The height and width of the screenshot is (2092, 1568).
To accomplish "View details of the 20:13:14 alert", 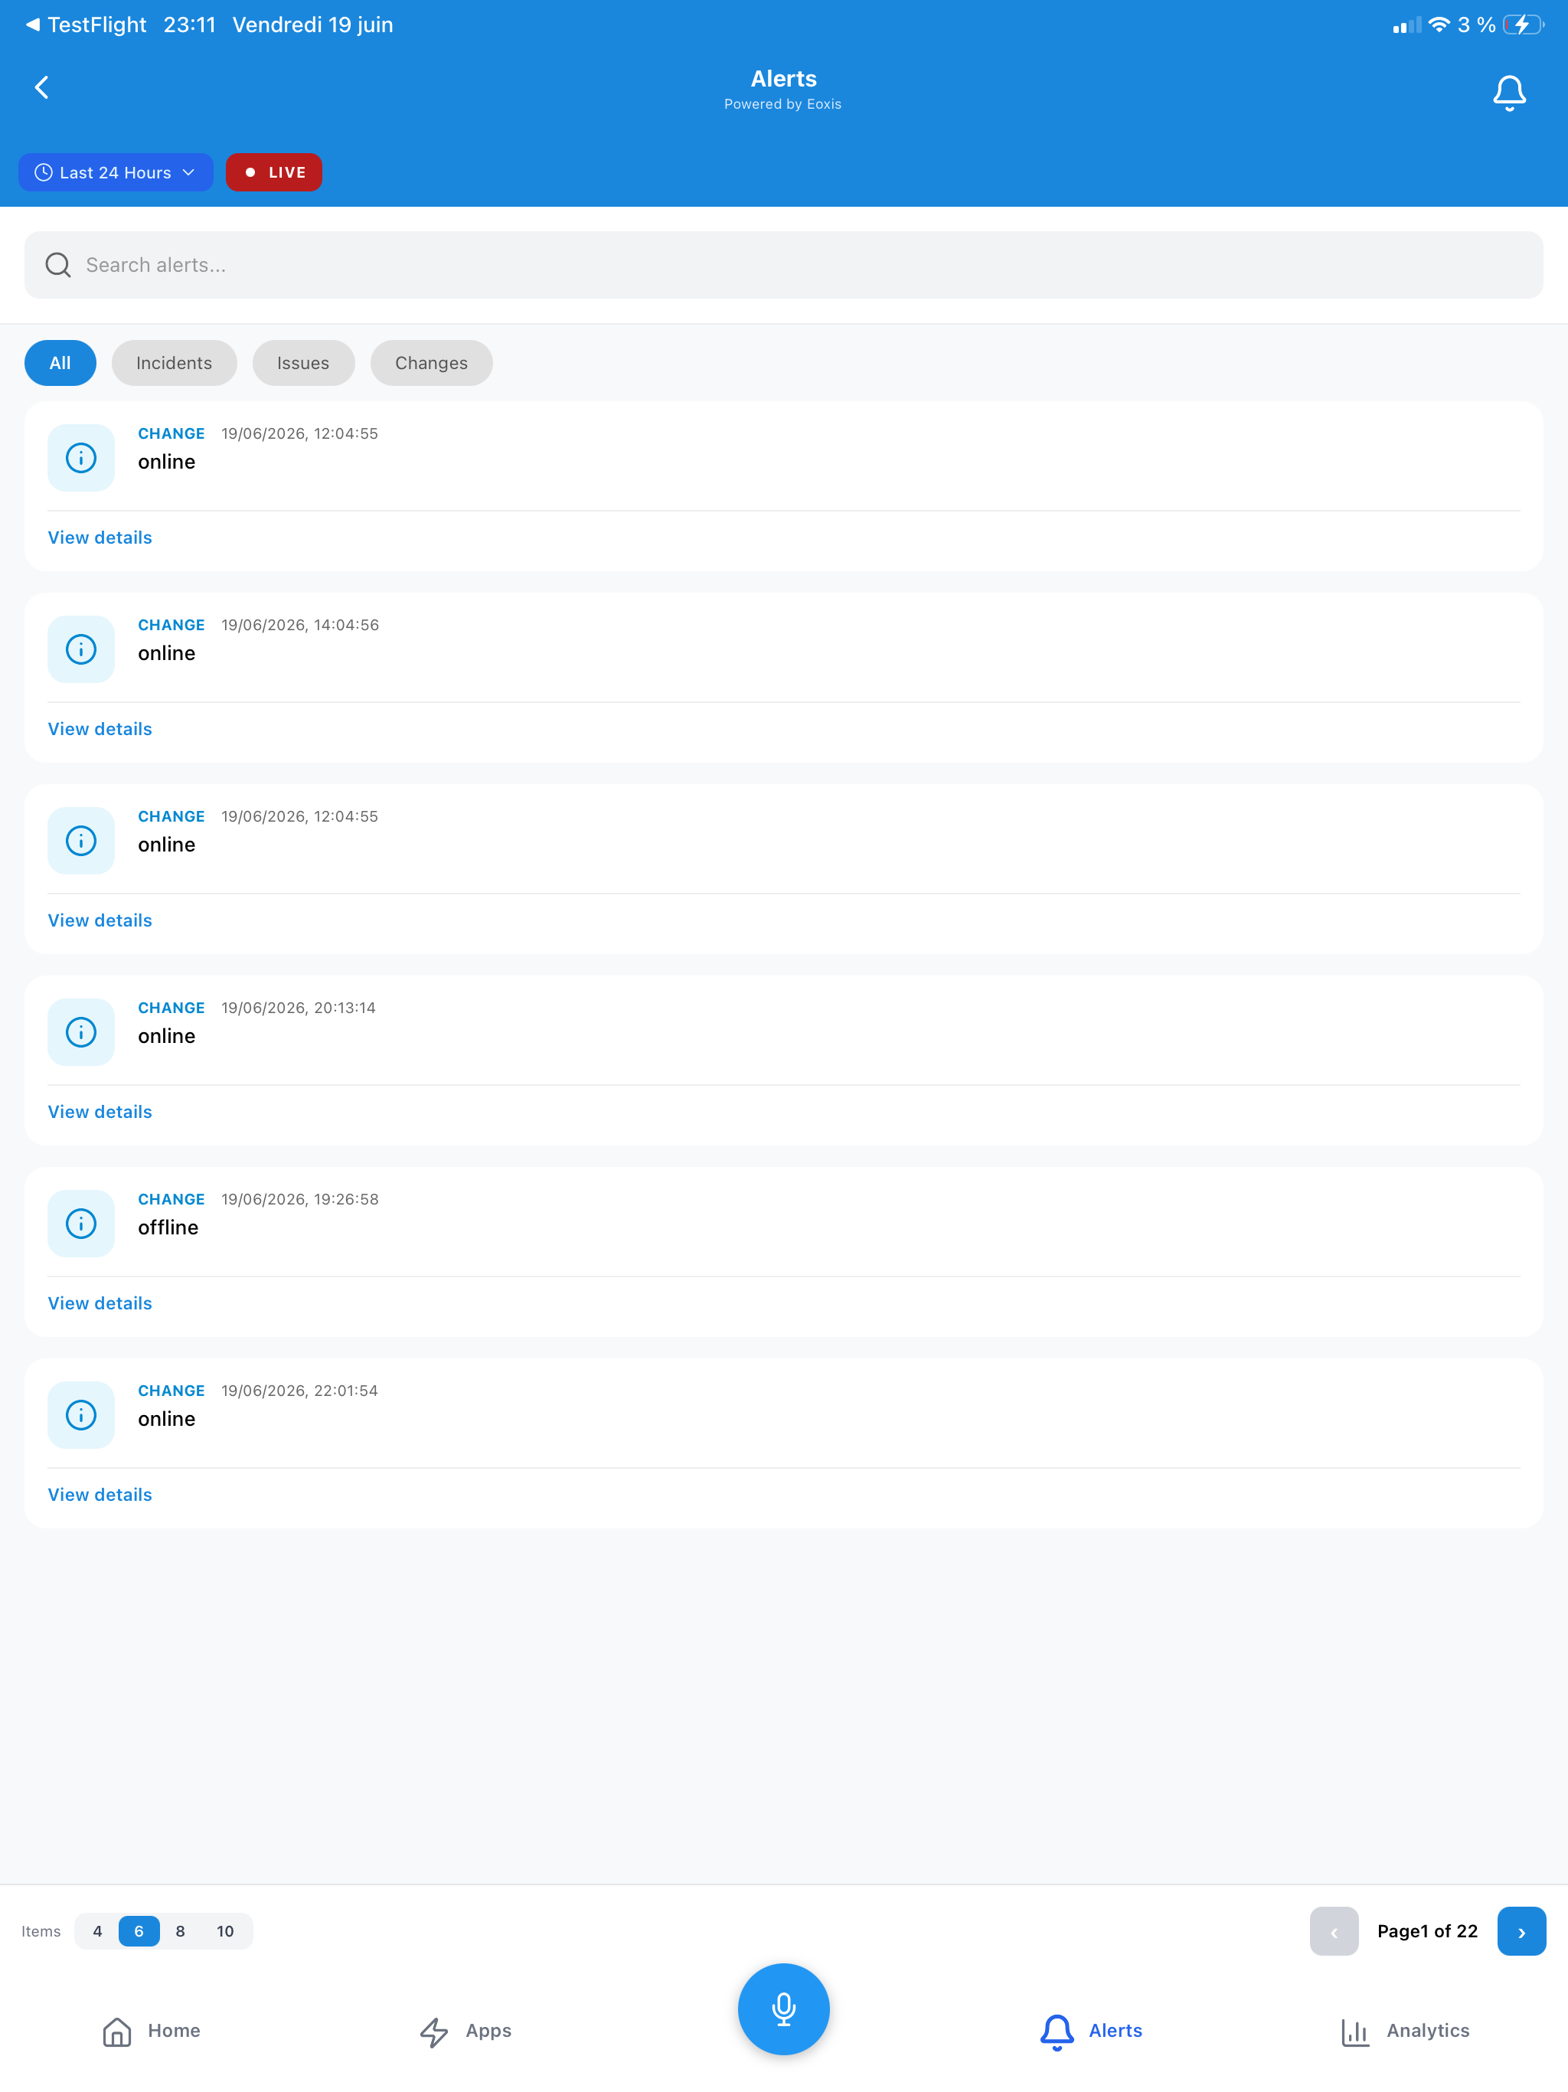I will pos(100,1111).
